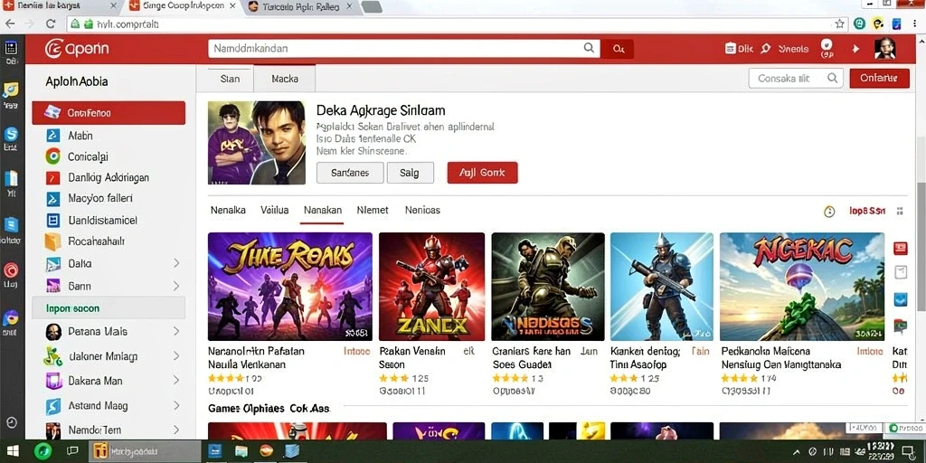This screenshot has width=926, height=463.
Task: Open the Conicalgai Chrome icon in sidebar
Action: pyautogui.click(x=52, y=156)
